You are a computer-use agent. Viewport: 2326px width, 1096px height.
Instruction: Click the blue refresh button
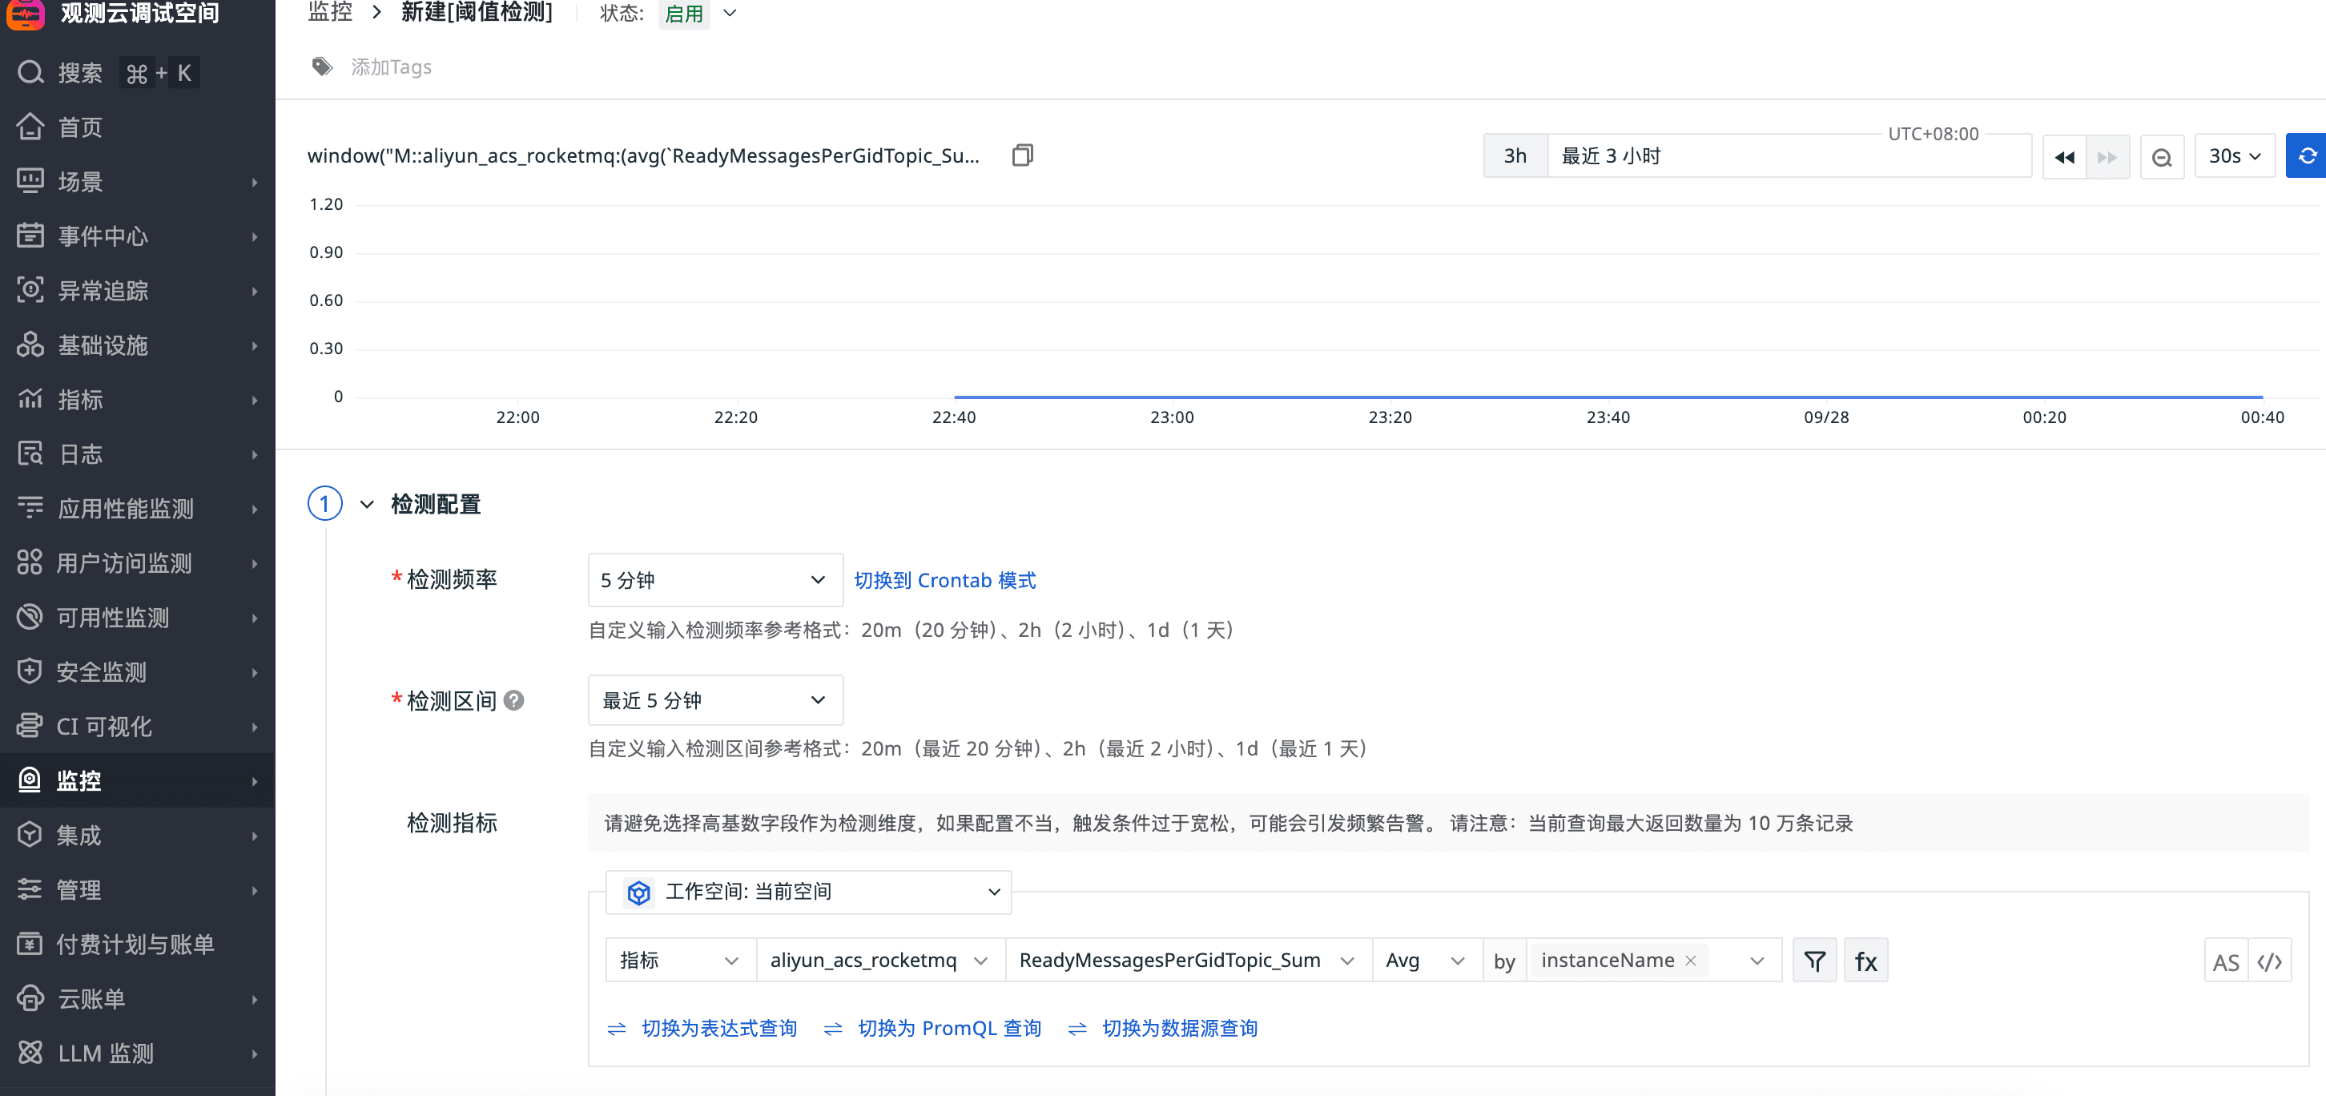pyautogui.click(x=2306, y=156)
